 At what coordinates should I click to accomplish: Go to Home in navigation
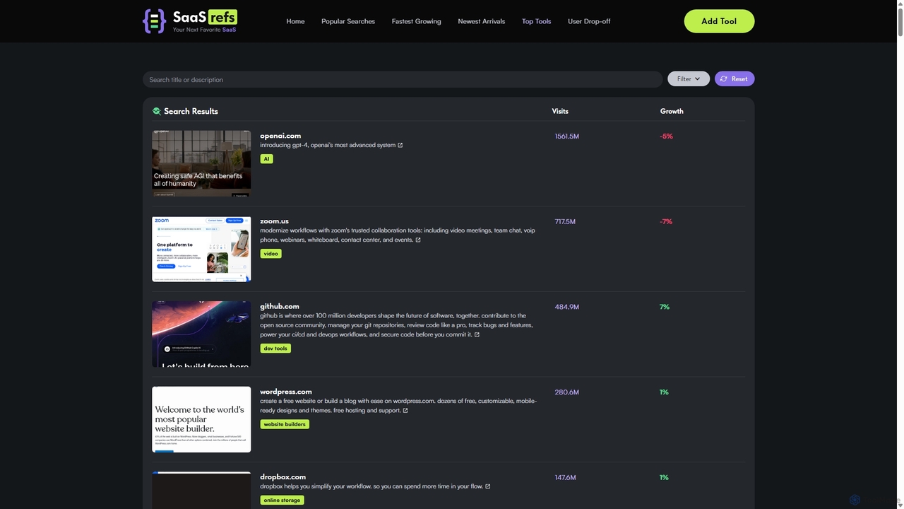click(295, 21)
